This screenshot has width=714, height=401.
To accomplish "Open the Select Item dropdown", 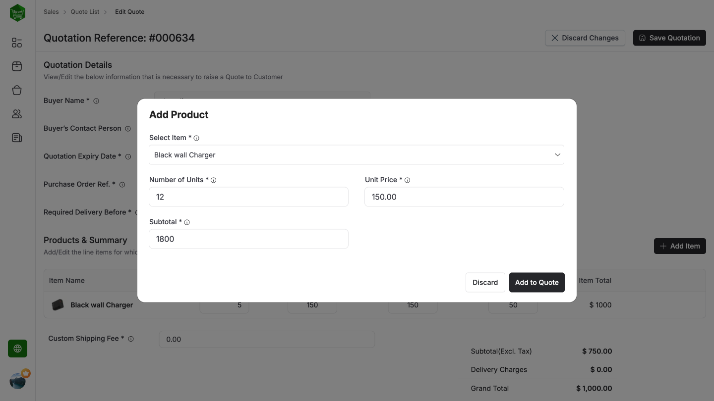I will 357,155.
